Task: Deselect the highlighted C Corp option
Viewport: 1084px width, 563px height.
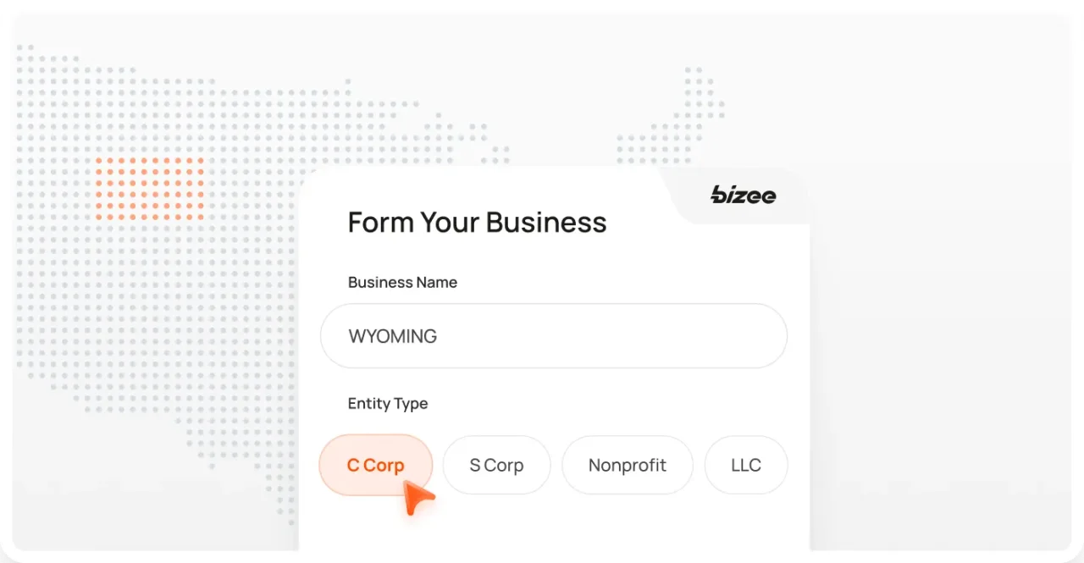Action: 375,465
